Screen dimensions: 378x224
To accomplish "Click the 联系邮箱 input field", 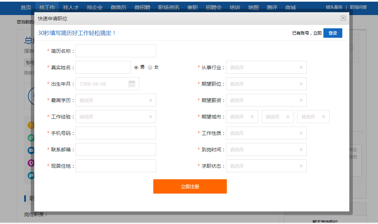I will [x=116, y=150].
